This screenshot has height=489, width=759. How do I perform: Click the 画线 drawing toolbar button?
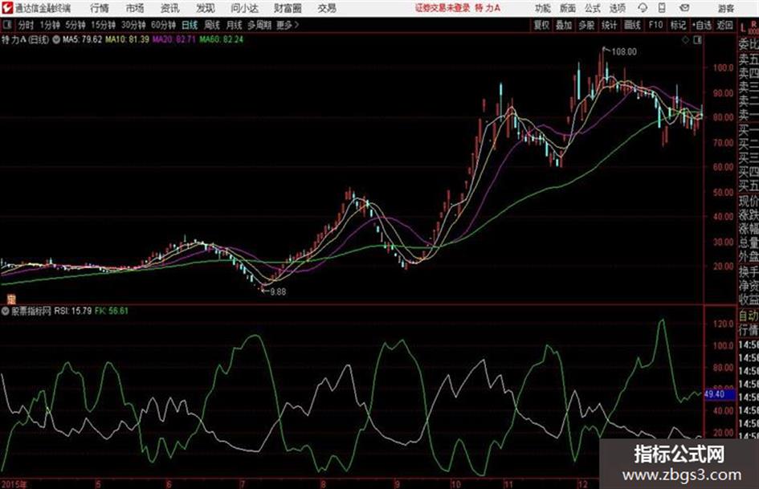(632, 25)
